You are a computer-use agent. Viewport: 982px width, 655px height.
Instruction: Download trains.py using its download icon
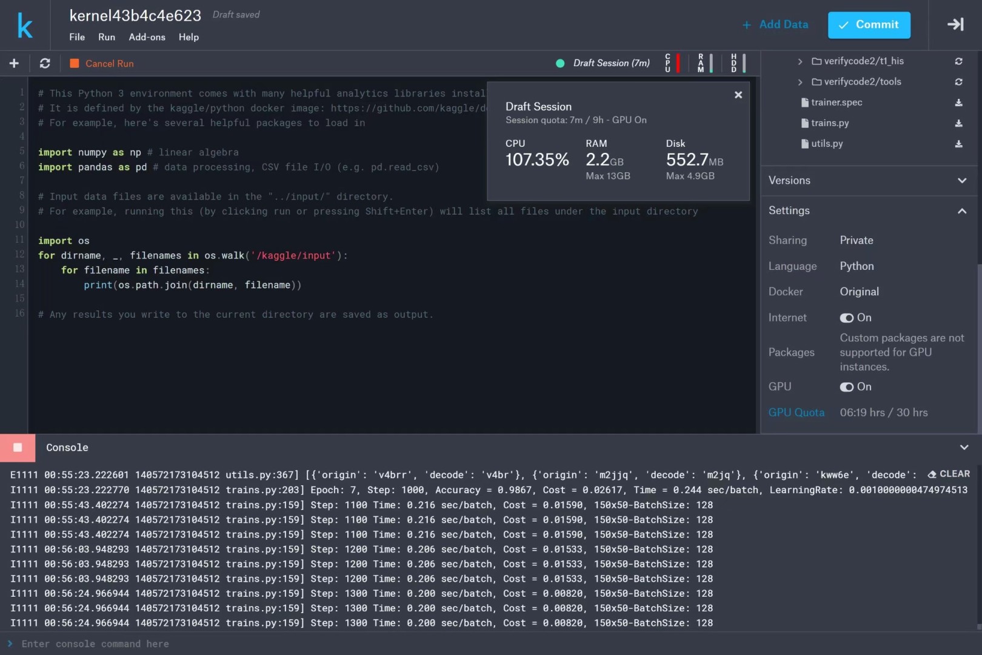pos(959,123)
